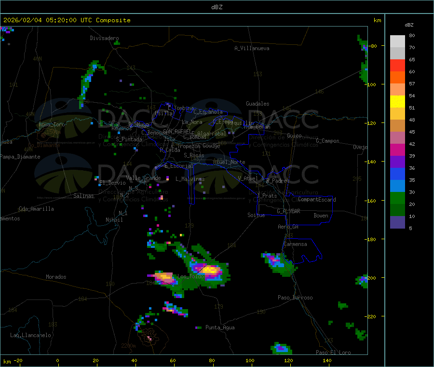Select the 'L_Malvinas' label

tap(190, 179)
